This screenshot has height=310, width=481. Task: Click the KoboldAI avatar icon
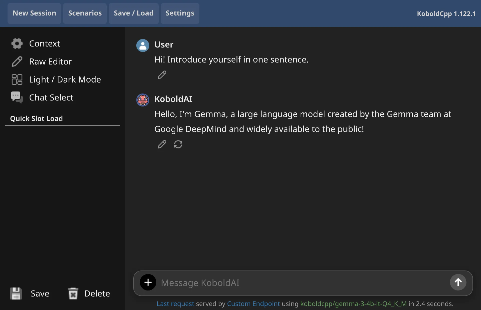[x=143, y=100]
